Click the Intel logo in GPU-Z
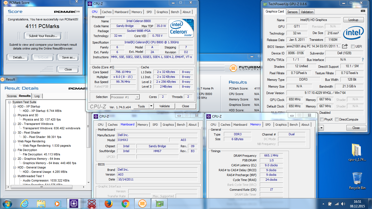The image size is (372, 209). [x=353, y=33]
